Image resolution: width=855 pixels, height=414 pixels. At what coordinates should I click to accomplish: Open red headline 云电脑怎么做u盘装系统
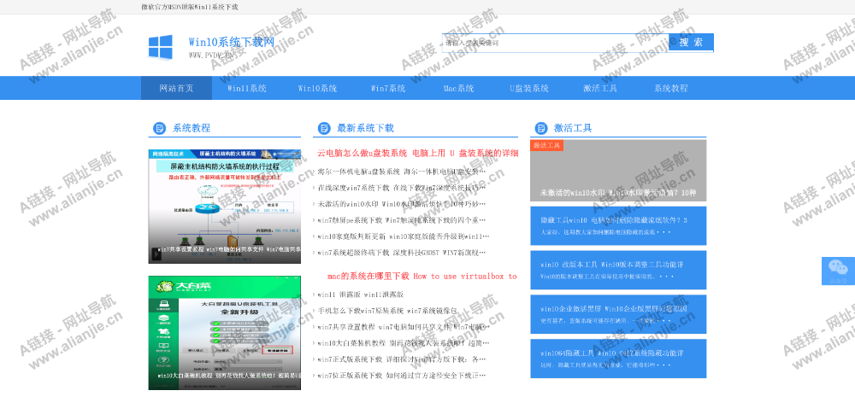point(418,153)
